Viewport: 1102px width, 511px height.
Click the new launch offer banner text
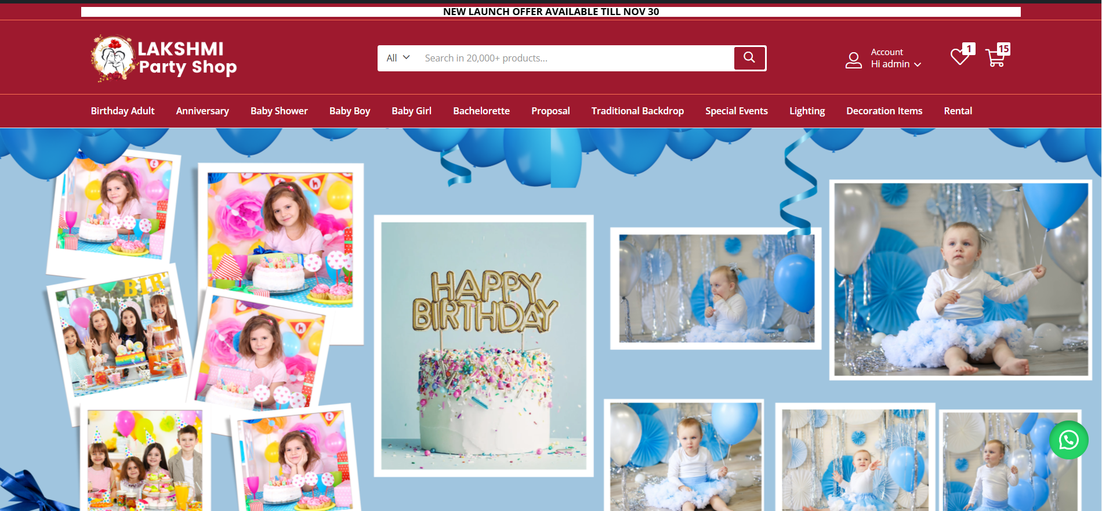click(x=551, y=12)
